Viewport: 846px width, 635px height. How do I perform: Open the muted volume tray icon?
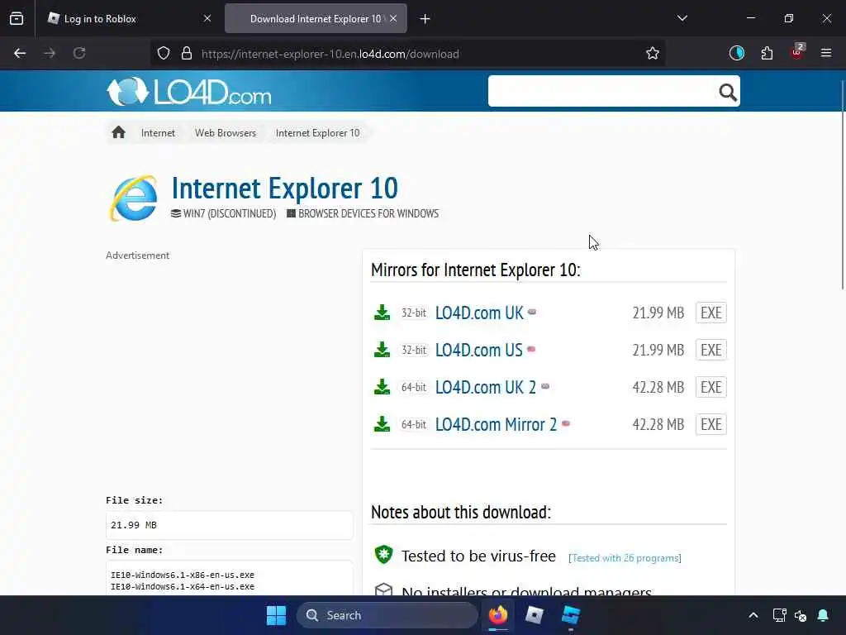(800, 615)
